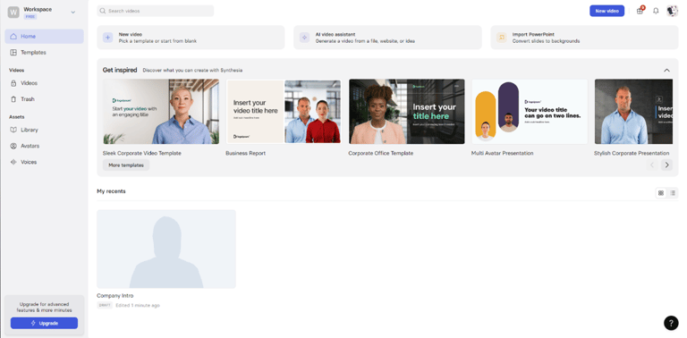Expand the Workspace switcher chevron

tap(73, 13)
